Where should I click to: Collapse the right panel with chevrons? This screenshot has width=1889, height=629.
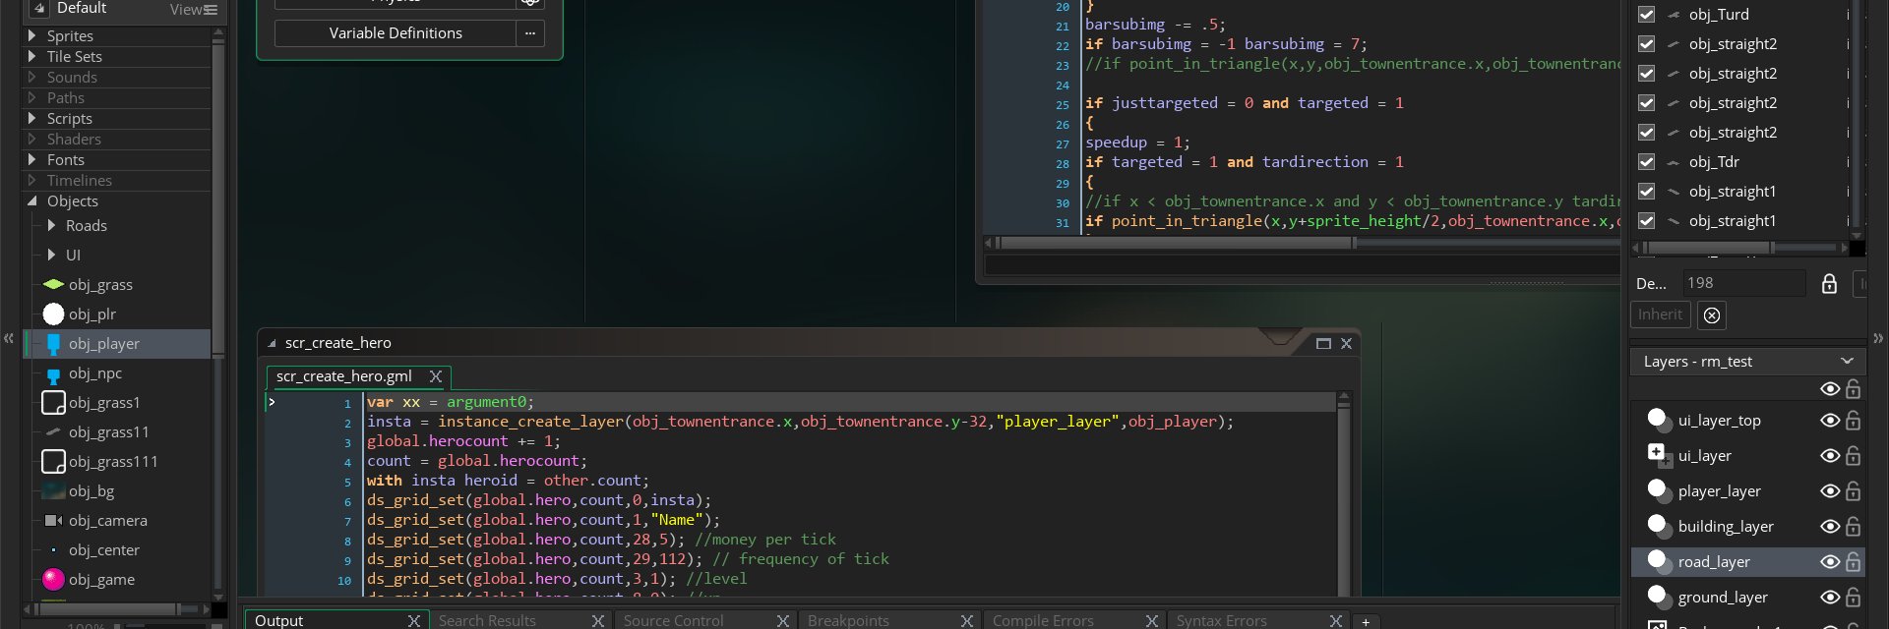tap(1878, 338)
